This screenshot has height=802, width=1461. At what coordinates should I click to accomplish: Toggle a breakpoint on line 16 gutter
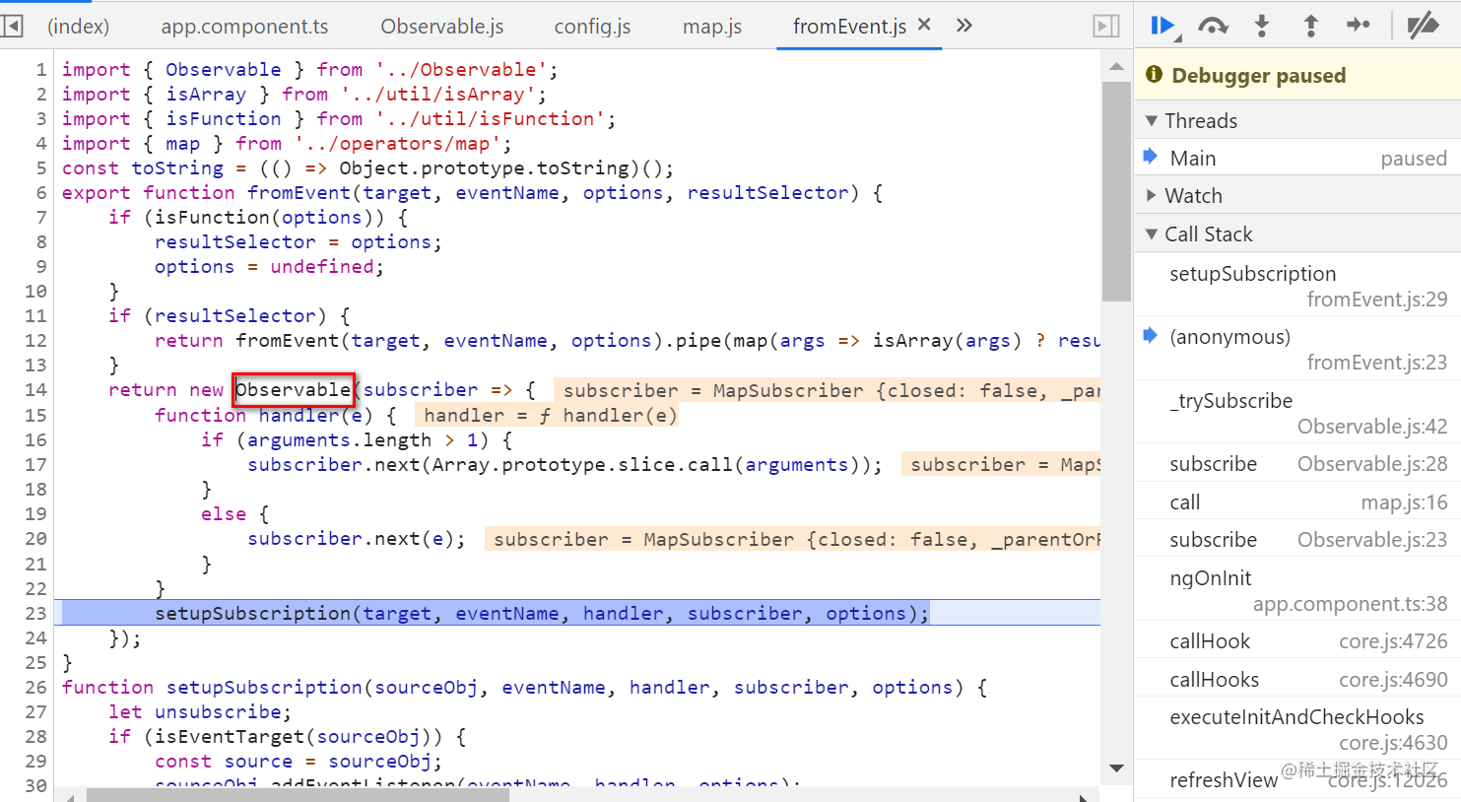(x=36, y=439)
